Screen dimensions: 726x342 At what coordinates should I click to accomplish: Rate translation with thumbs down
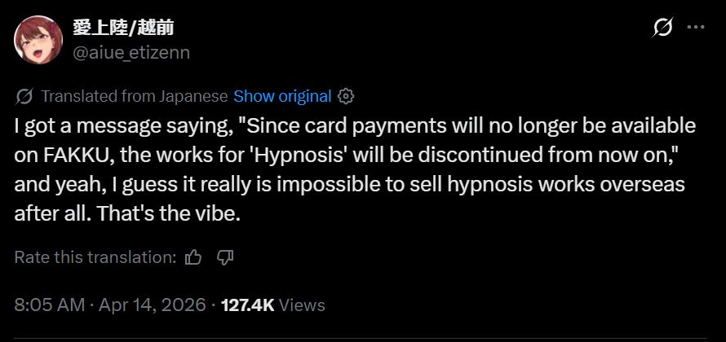click(x=225, y=257)
